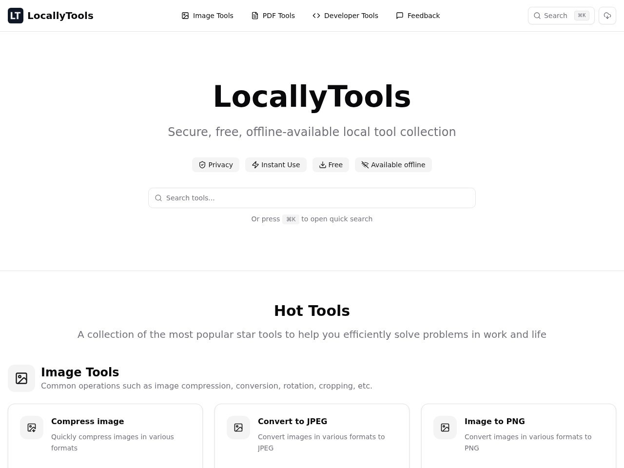Screen dimensions: 624x468
Task: Click the shield icon on Privacy badge
Action: coord(202,165)
